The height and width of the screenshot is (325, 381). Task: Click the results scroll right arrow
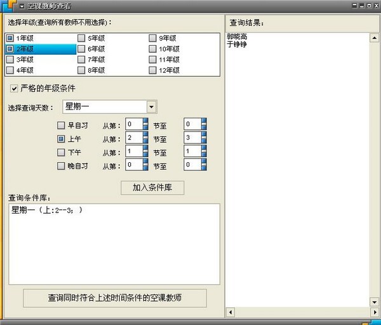375,312
